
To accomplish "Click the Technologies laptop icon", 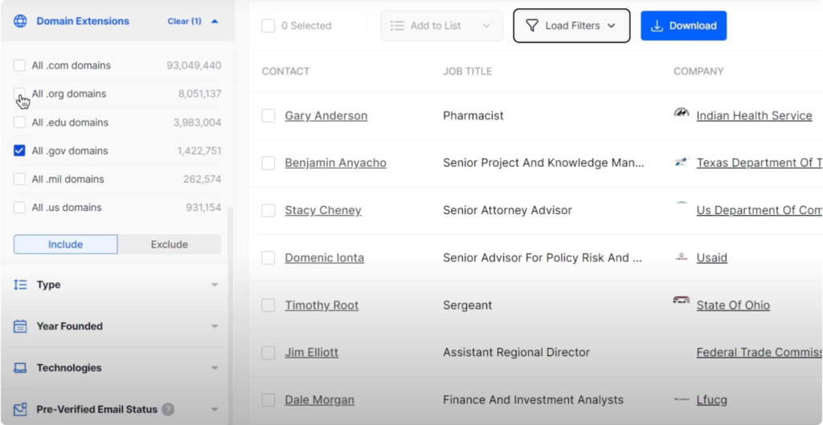I will tap(21, 368).
